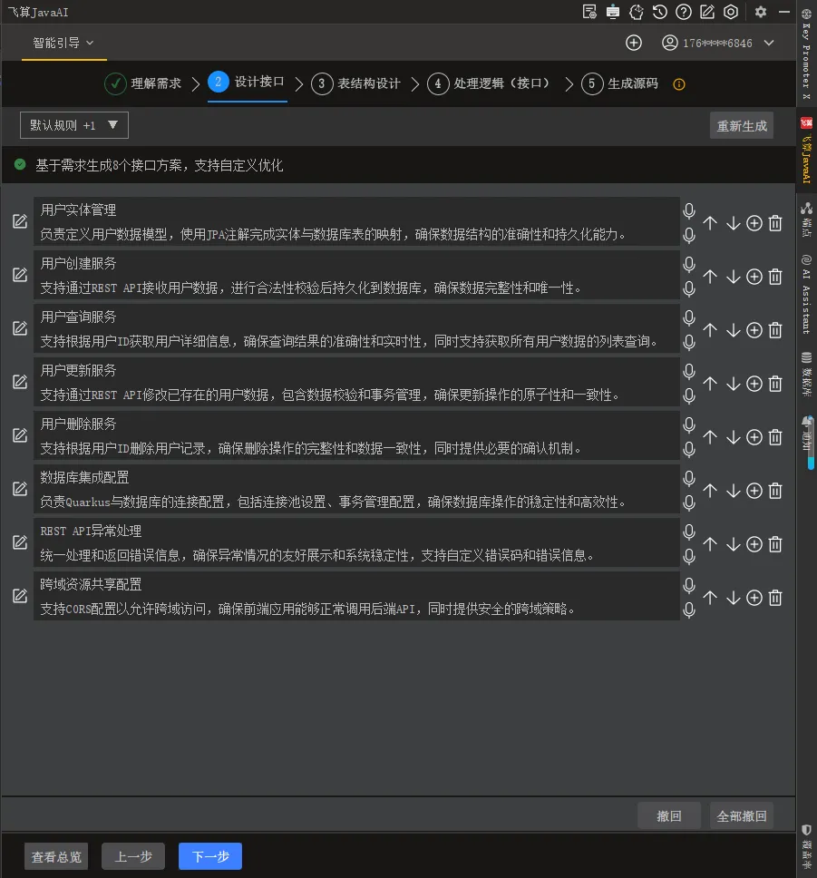
Task: Open the 默认规则 +1 dropdown
Action: pyautogui.click(x=73, y=125)
